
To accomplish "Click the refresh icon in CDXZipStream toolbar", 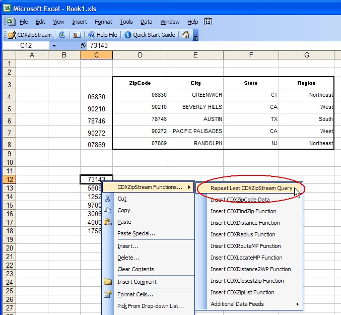I will 62,35.
